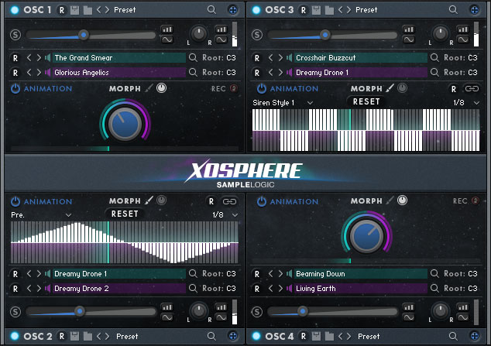The width and height of the screenshot is (491, 346).
Task: Open the Siren Style 1 dropdown
Action: point(283,102)
